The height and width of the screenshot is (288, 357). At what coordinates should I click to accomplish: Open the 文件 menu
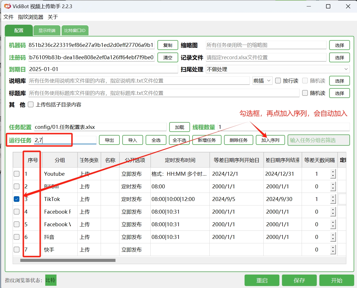coord(8,17)
